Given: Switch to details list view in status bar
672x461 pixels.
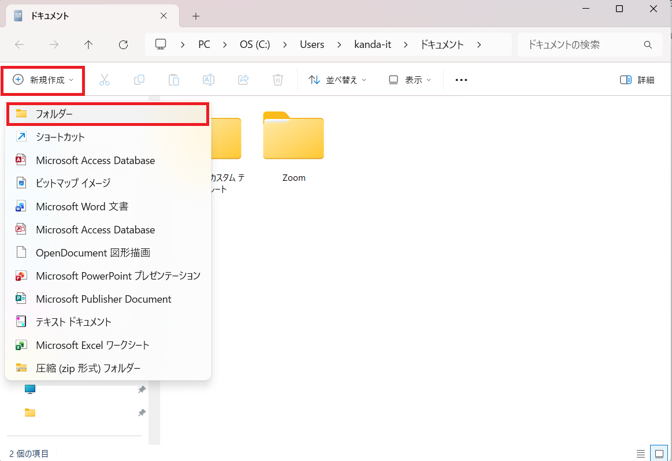Looking at the screenshot, I should [x=641, y=453].
